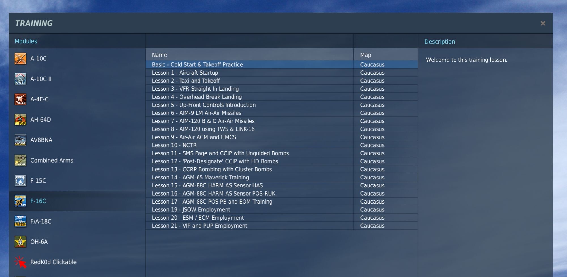Select Lesson 19 - JSOW Employment
567x277 pixels.
[250, 210]
